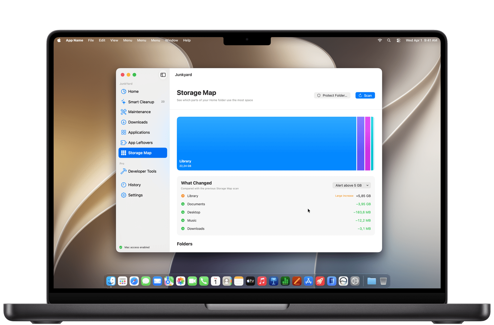
Task: Select the purple block in the storage map
Action: [361, 144]
